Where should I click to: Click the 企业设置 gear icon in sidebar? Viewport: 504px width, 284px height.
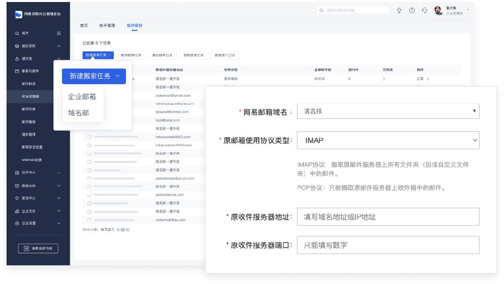point(17,223)
